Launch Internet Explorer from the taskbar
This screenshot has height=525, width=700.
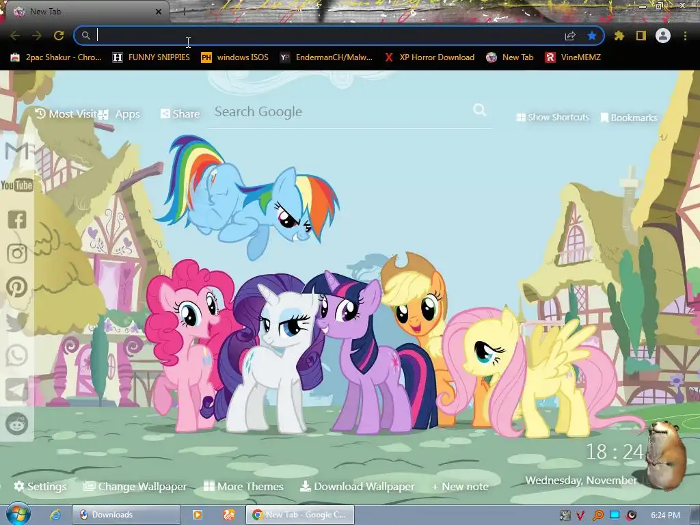coord(55,515)
